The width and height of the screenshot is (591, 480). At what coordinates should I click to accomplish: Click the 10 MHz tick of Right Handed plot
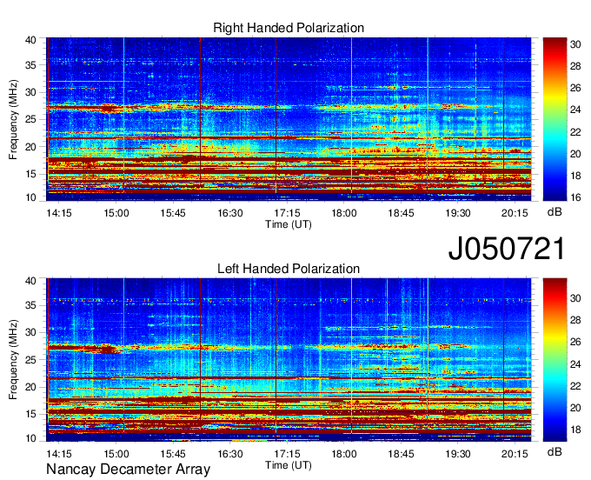[30, 197]
